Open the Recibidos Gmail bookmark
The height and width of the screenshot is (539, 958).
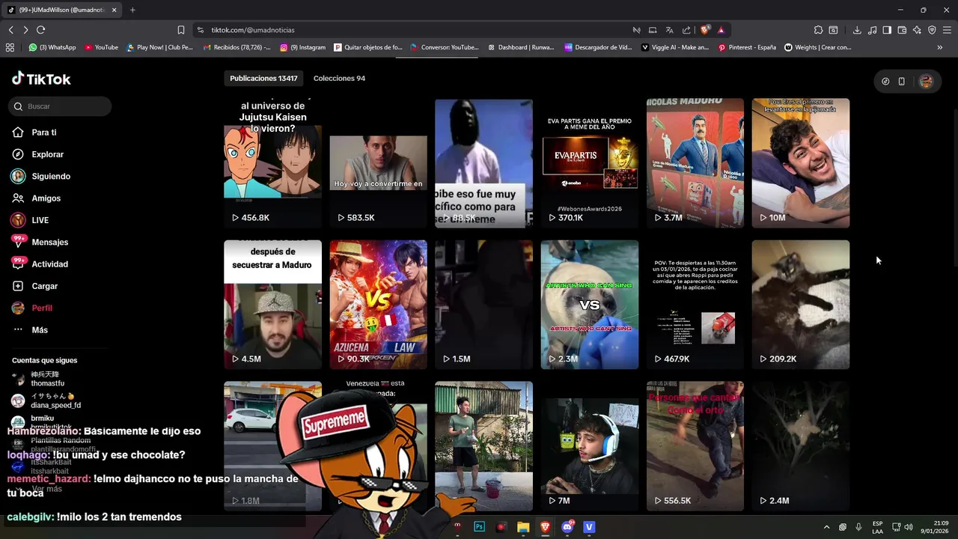[237, 47]
